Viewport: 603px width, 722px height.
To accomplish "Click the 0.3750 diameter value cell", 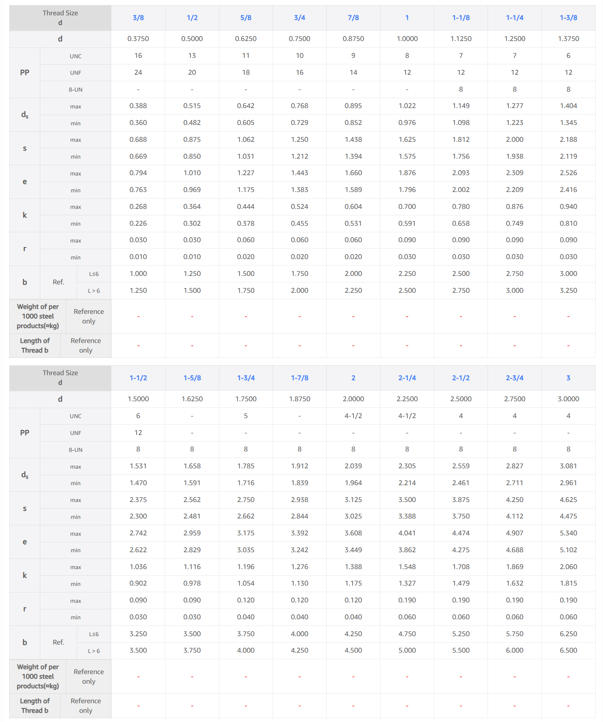I will pyautogui.click(x=138, y=39).
